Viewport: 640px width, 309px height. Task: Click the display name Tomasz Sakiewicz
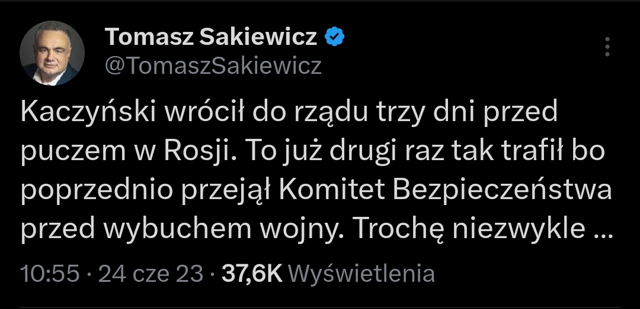[x=211, y=38]
